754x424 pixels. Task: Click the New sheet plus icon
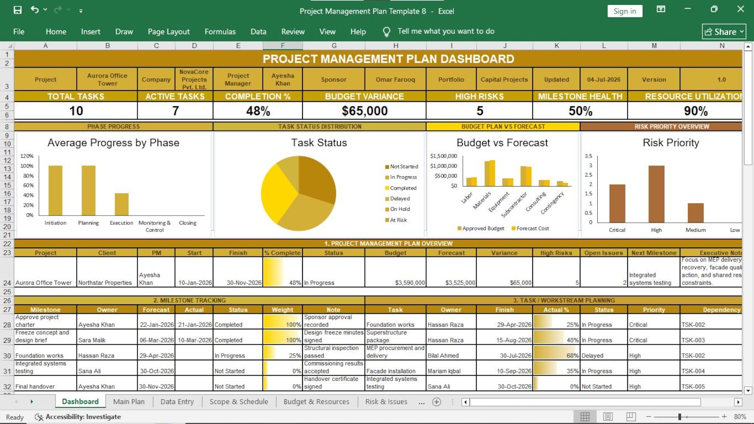pyautogui.click(x=437, y=402)
